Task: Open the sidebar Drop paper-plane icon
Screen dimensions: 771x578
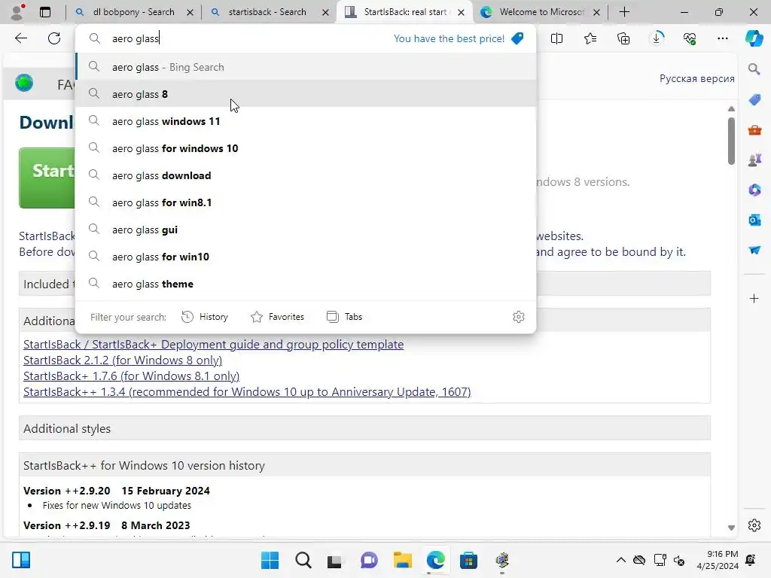Action: click(x=754, y=250)
